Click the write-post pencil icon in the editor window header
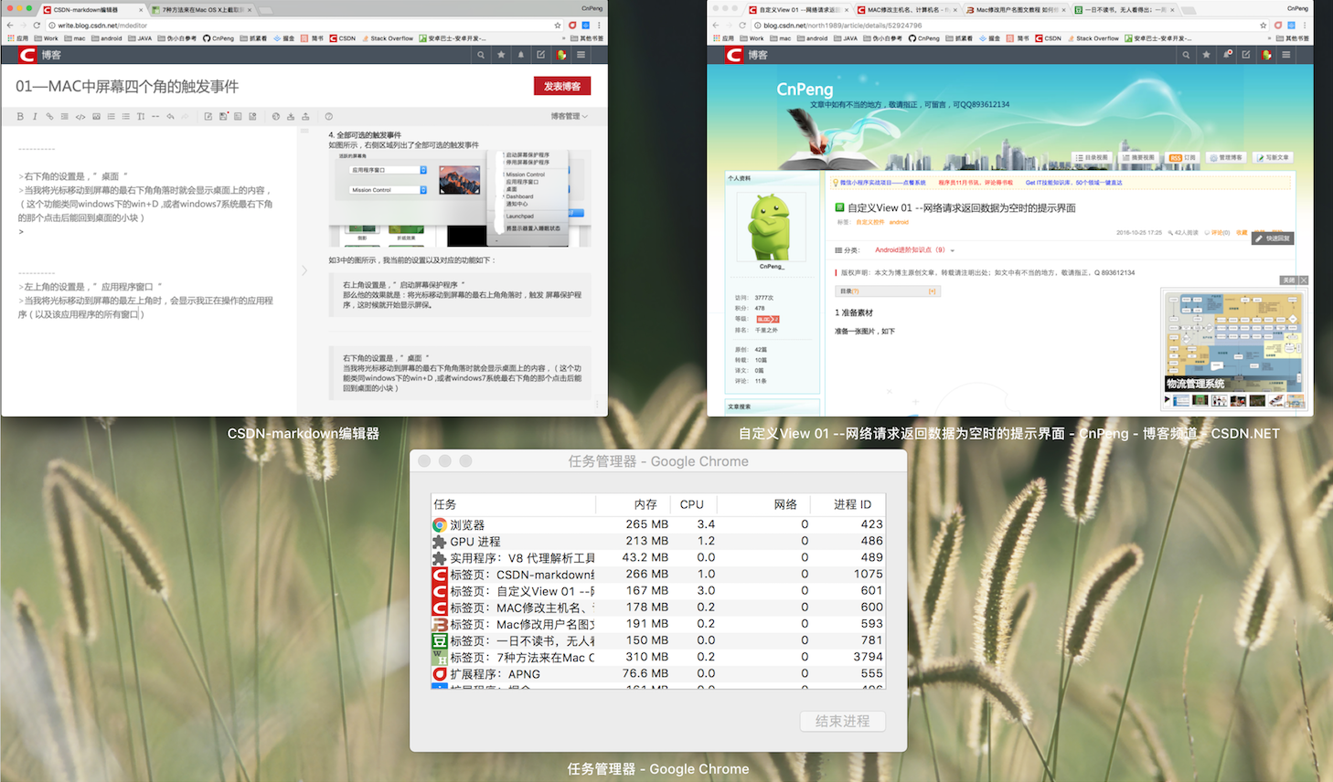 coord(540,55)
